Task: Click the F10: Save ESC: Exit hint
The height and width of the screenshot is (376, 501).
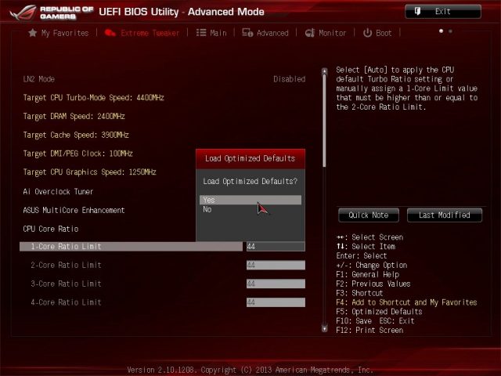Action: pos(375,320)
